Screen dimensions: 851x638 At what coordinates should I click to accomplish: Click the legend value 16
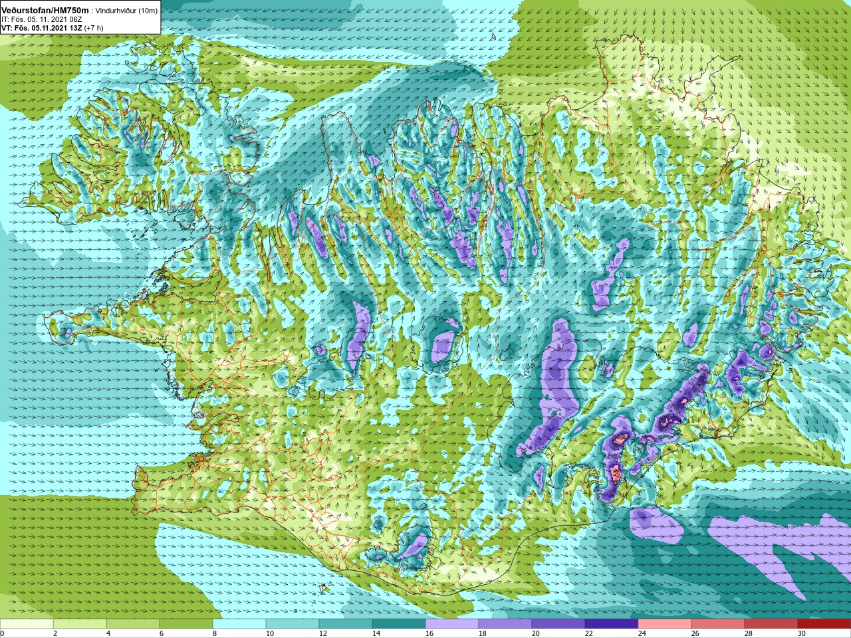coord(429,633)
